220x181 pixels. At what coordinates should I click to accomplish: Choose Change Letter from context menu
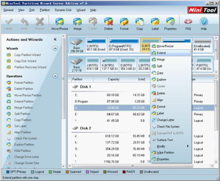pos(171,120)
